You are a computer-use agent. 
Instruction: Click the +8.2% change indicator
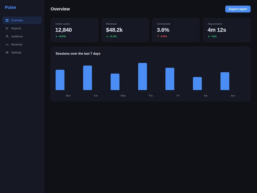61,36
